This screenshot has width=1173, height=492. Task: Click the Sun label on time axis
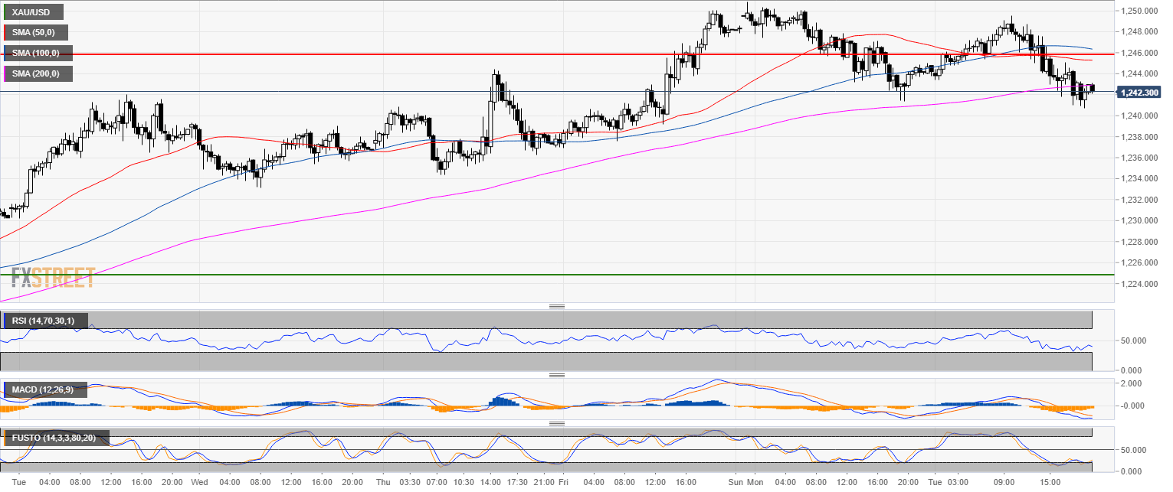[x=734, y=483]
